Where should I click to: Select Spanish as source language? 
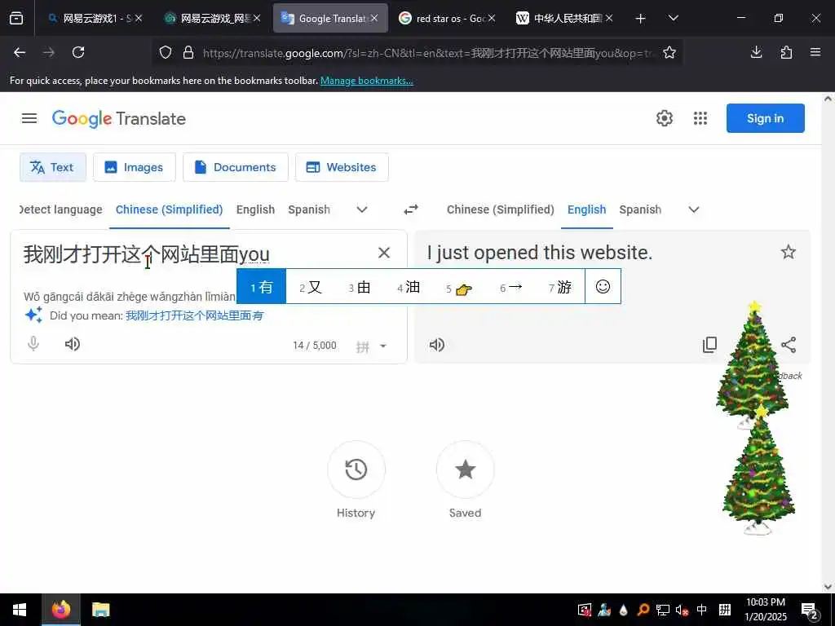(x=309, y=209)
